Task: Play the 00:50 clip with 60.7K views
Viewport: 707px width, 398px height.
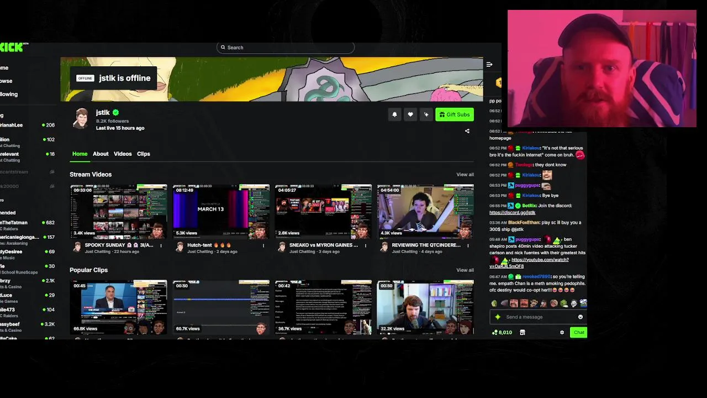Action: pos(221,307)
